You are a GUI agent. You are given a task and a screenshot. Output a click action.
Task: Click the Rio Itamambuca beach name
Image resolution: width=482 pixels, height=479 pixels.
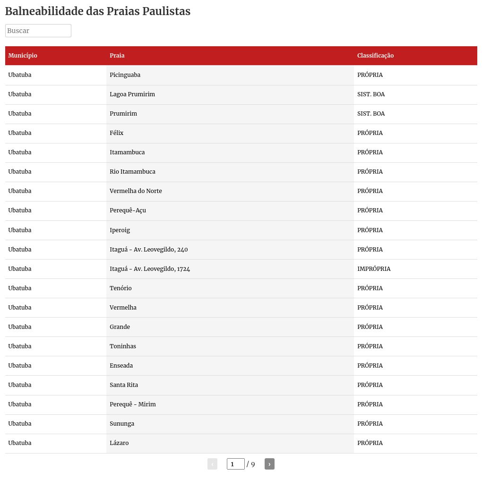[132, 172]
